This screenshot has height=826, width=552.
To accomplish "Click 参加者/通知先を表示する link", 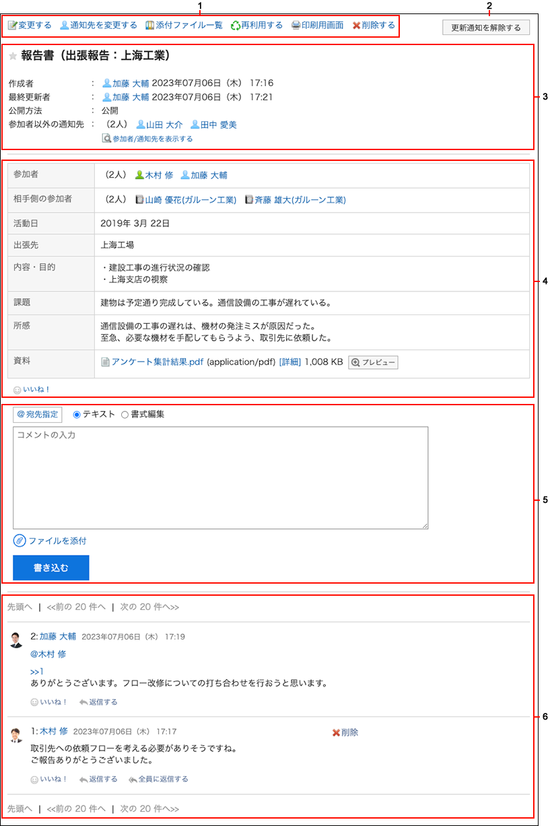I will click(147, 139).
